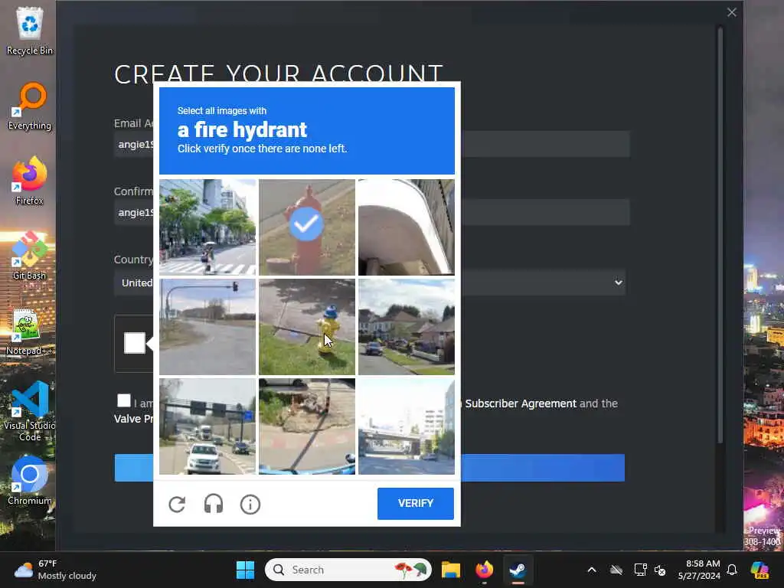This screenshot has height=588, width=784.
Task: Select the highway with white car tile
Action: [207, 426]
